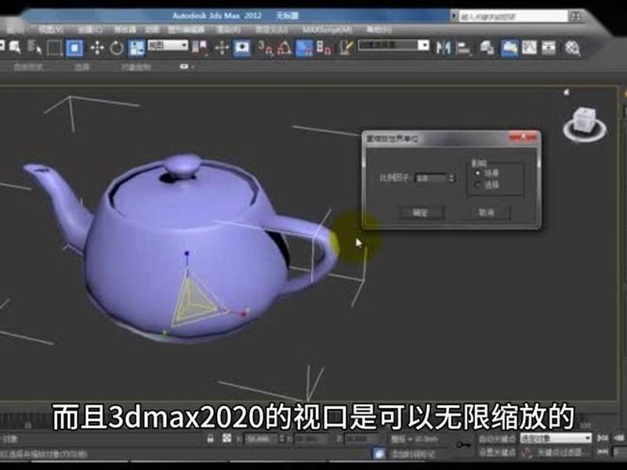The image size is (627, 470).
Task: Activate the Select and Scale tool
Action: [x=136, y=49]
